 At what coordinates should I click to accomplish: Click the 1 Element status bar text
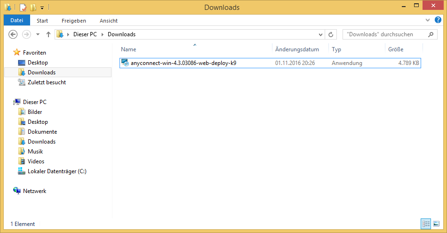23,224
